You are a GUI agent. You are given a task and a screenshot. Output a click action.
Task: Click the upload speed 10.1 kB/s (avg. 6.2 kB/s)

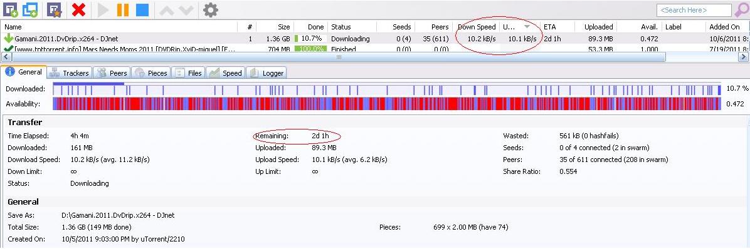pos(350,160)
